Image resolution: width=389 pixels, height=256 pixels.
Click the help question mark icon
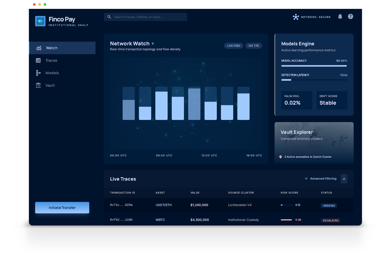[350, 16]
